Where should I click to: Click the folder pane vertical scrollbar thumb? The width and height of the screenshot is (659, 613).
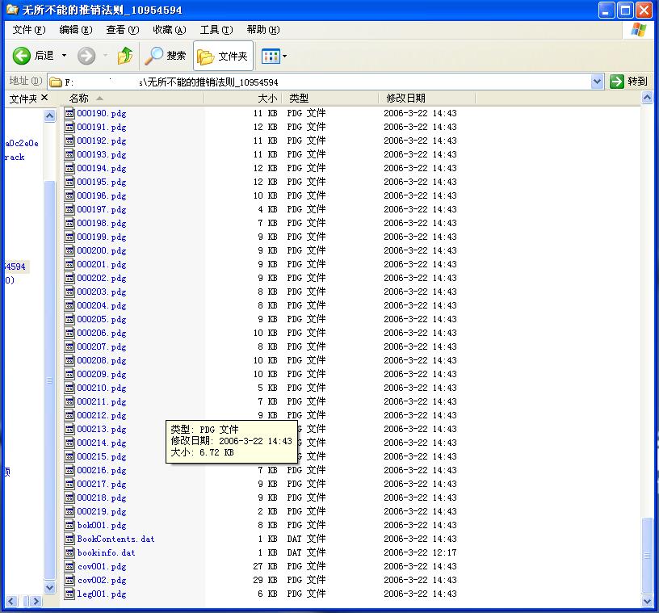coord(49,380)
